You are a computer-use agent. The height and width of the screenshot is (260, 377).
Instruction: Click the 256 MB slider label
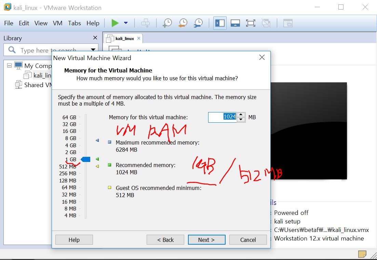68,173
